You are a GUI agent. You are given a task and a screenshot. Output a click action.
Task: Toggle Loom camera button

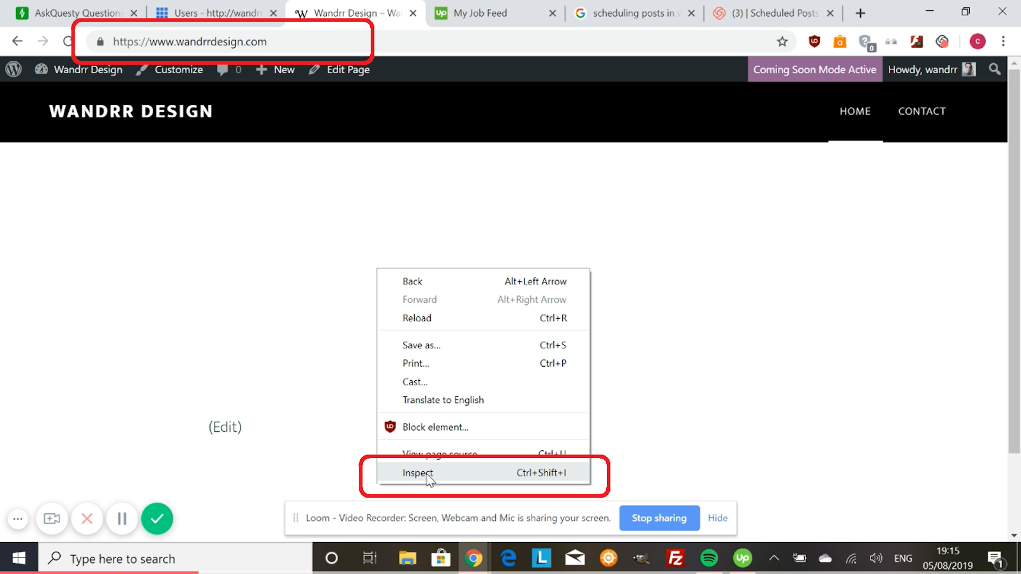(52, 519)
